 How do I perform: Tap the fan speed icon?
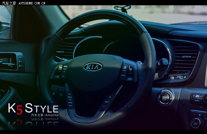point(200,115)
